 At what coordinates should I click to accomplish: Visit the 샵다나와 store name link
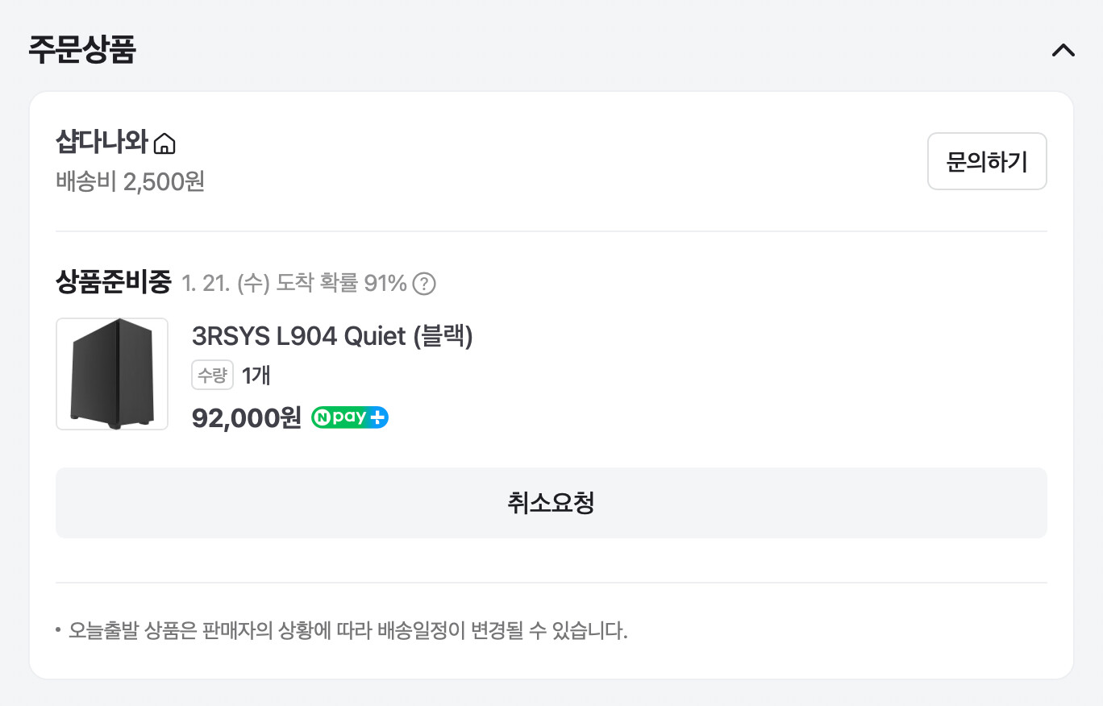tap(102, 143)
